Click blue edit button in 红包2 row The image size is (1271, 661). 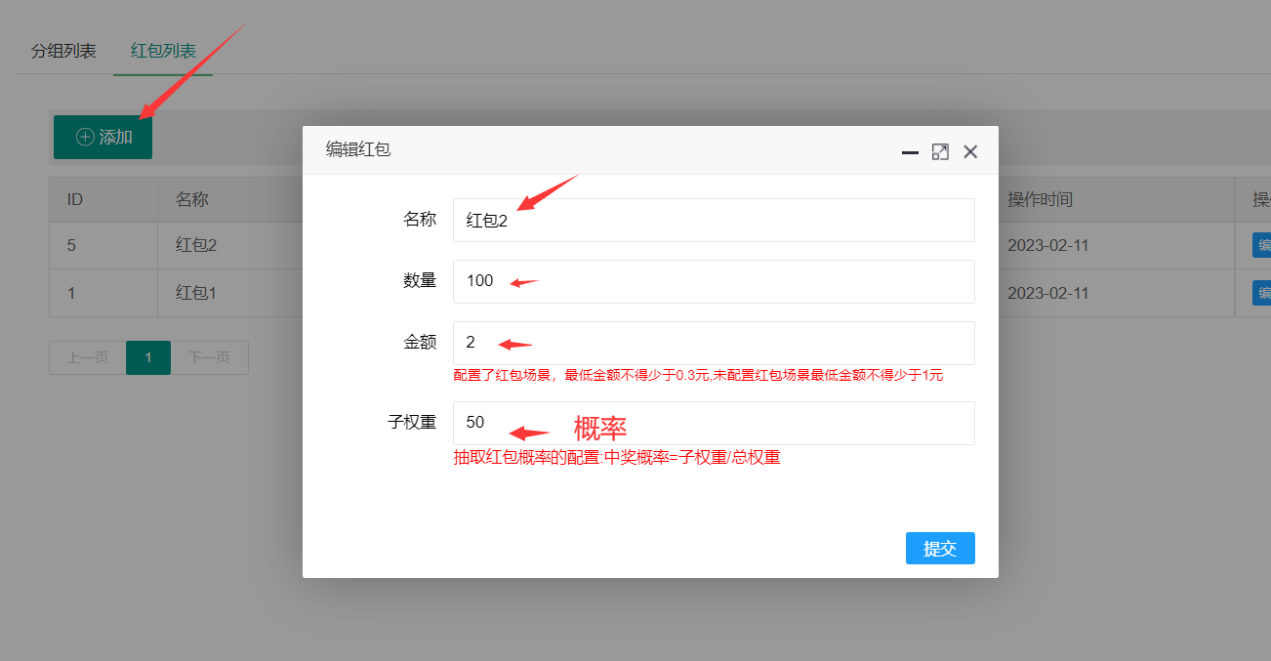[1262, 245]
